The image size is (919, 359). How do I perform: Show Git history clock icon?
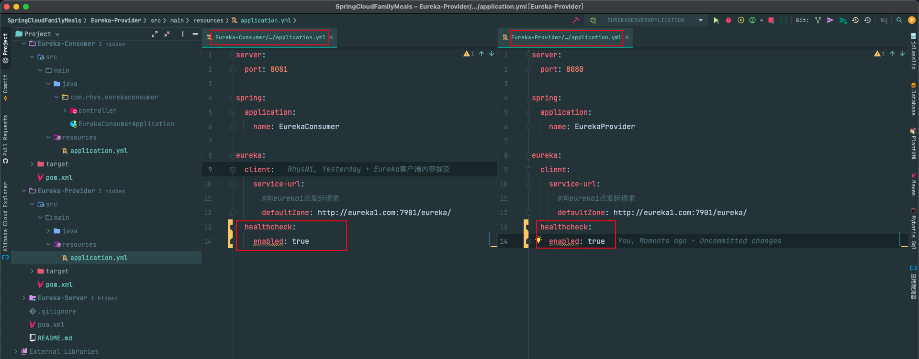pos(855,20)
